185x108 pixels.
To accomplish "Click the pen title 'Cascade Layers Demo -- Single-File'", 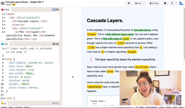I will pos(23,2).
